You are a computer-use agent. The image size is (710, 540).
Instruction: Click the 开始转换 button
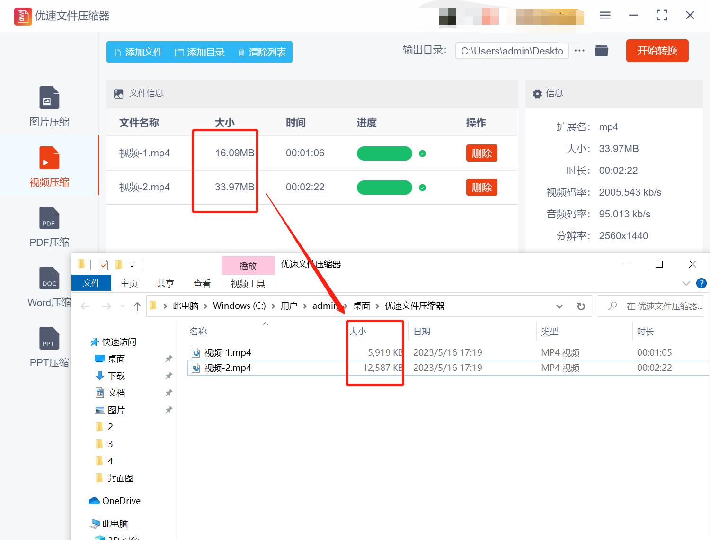pyautogui.click(x=657, y=50)
